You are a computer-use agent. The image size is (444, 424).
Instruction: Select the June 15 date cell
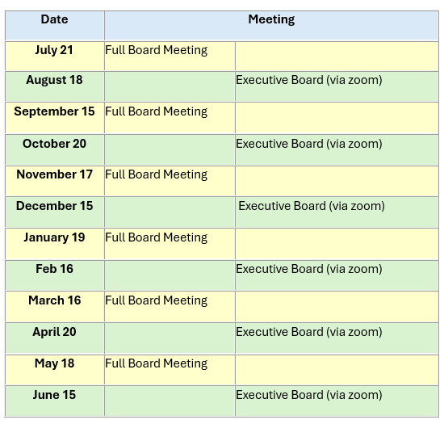click(55, 401)
